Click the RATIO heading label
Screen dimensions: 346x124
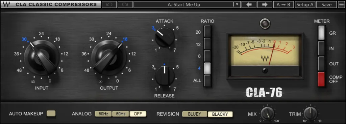(207, 21)
